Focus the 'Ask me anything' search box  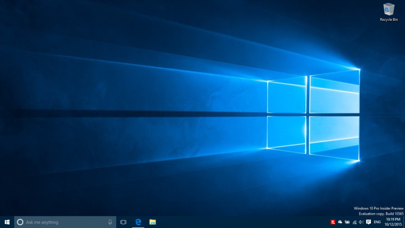65,222
